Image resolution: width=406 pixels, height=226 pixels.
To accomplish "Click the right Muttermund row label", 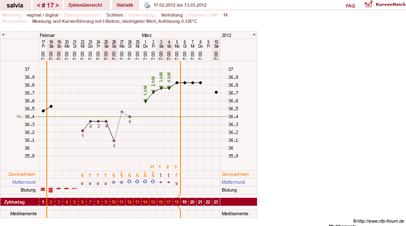I will point(233,182).
